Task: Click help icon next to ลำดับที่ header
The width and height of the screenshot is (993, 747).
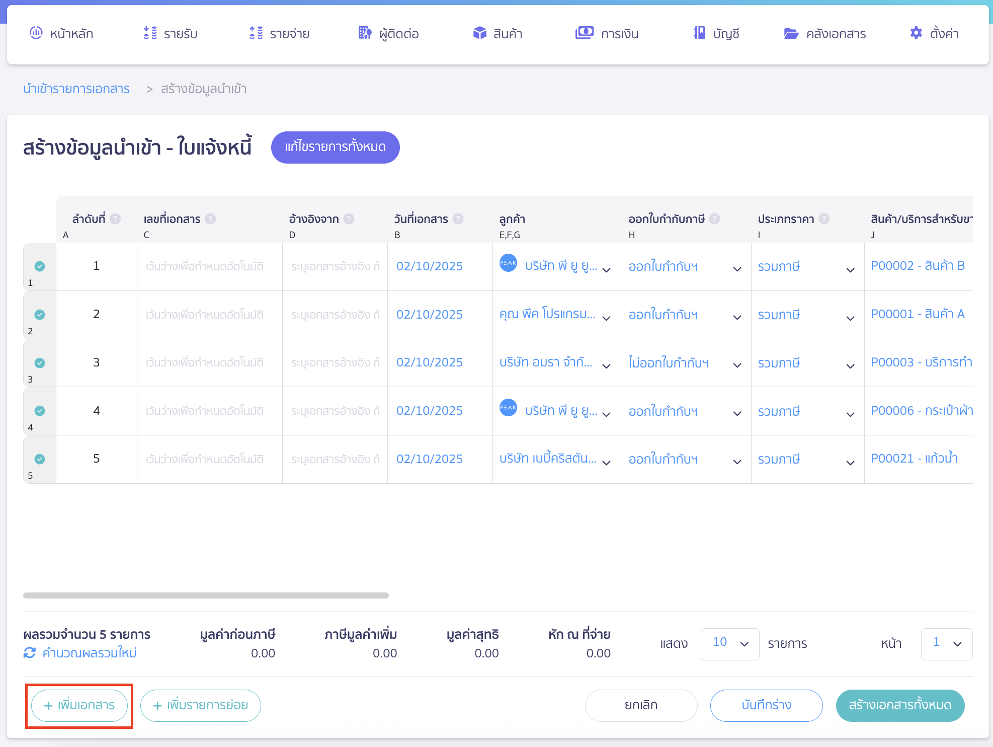Action: click(115, 219)
